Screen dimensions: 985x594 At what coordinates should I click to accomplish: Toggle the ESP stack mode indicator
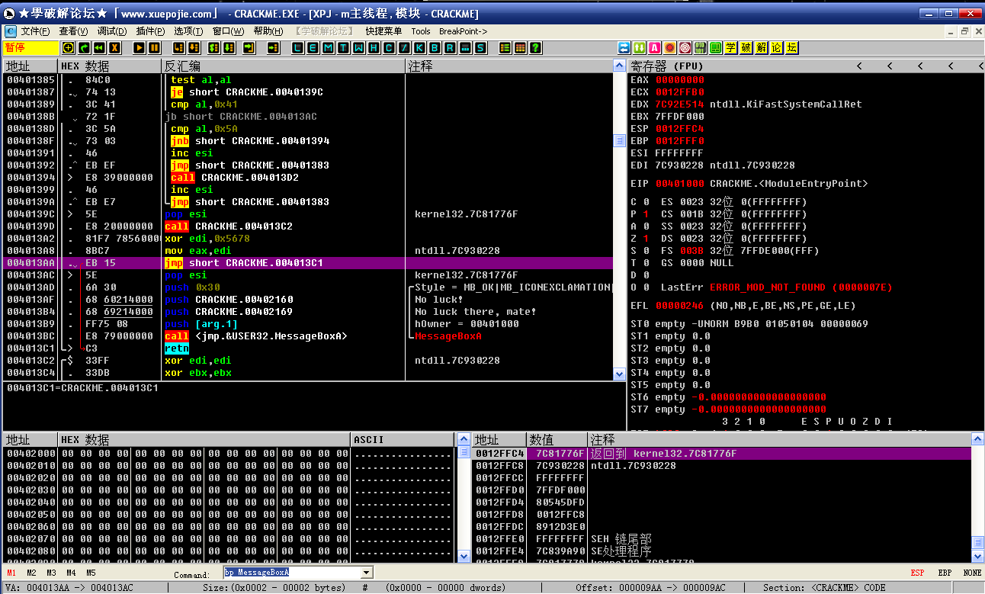(917, 573)
